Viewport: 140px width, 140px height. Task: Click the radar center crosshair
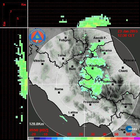point(84,84)
